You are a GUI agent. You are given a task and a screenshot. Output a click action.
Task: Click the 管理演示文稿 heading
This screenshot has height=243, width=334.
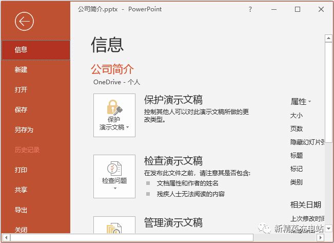point(173,222)
